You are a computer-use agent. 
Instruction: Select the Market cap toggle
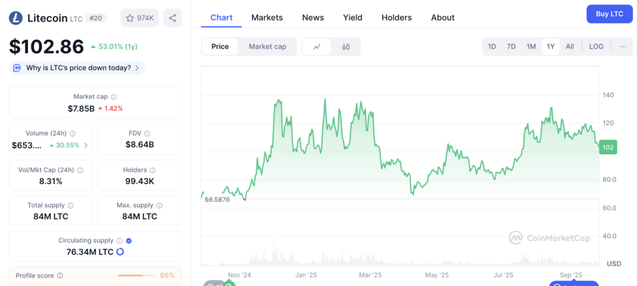pyautogui.click(x=267, y=47)
